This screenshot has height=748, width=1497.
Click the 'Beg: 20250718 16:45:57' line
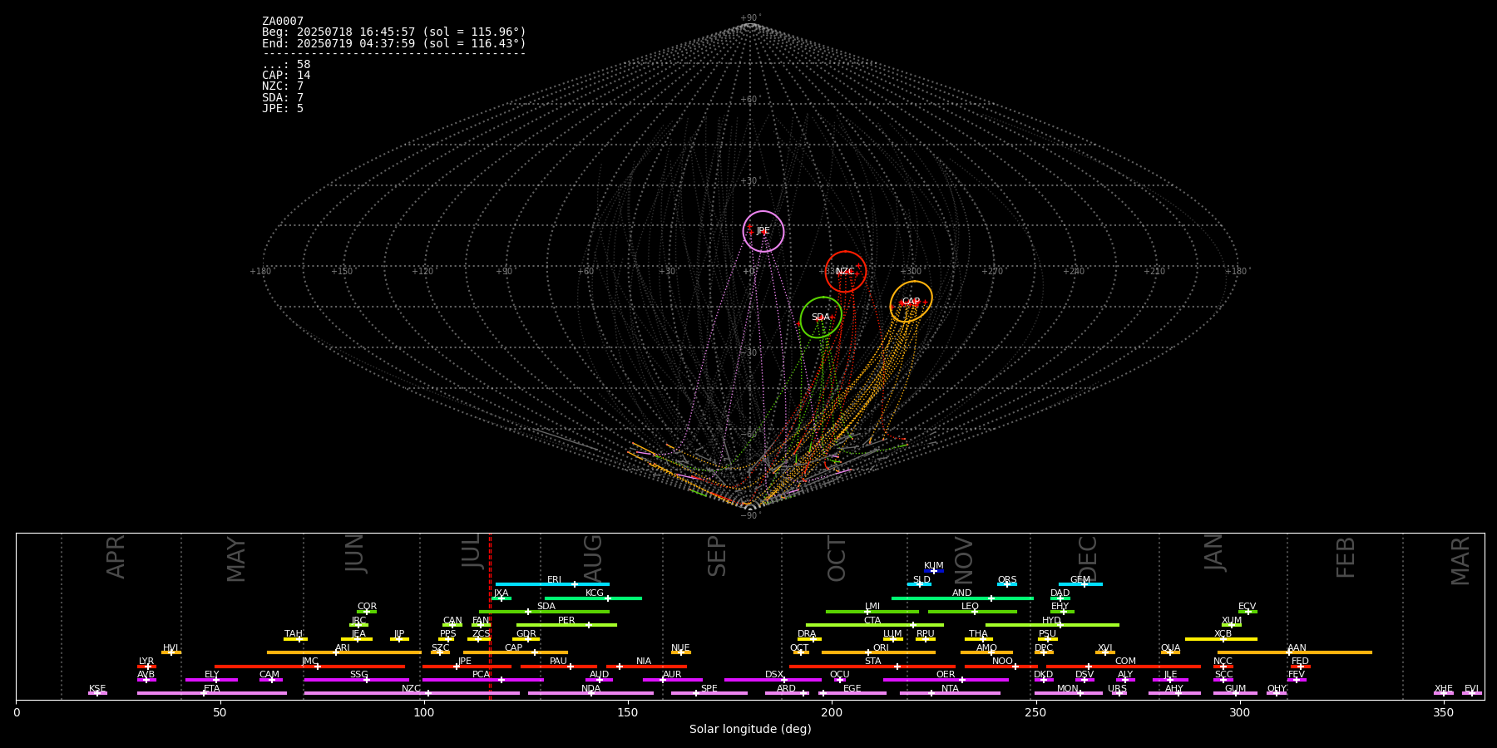[394, 32]
